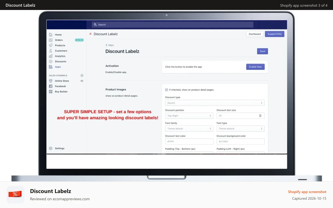Click the Apps grid icon
This screenshot has height=208, width=333.
tap(51, 67)
